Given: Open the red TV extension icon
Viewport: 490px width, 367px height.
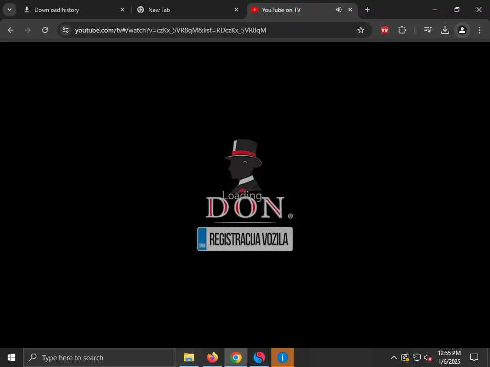Looking at the screenshot, I should click(385, 30).
